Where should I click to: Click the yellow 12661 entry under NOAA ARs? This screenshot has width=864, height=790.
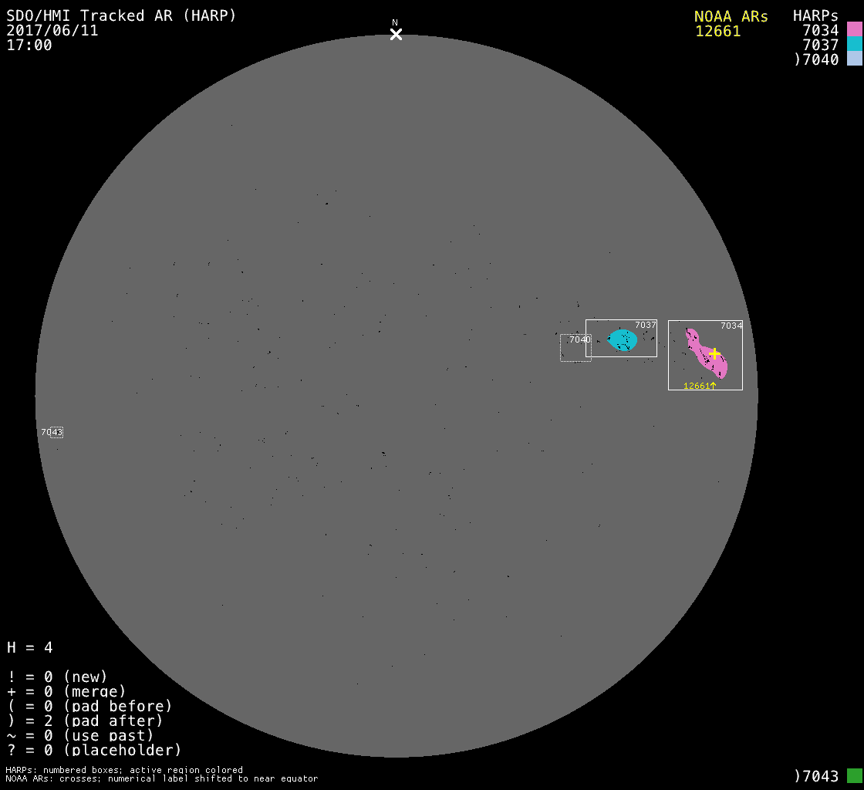point(717,32)
